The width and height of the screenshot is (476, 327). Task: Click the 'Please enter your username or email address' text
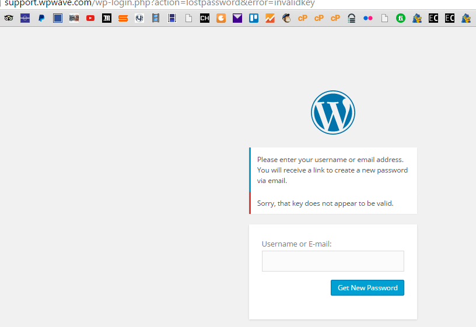[x=330, y=160]
